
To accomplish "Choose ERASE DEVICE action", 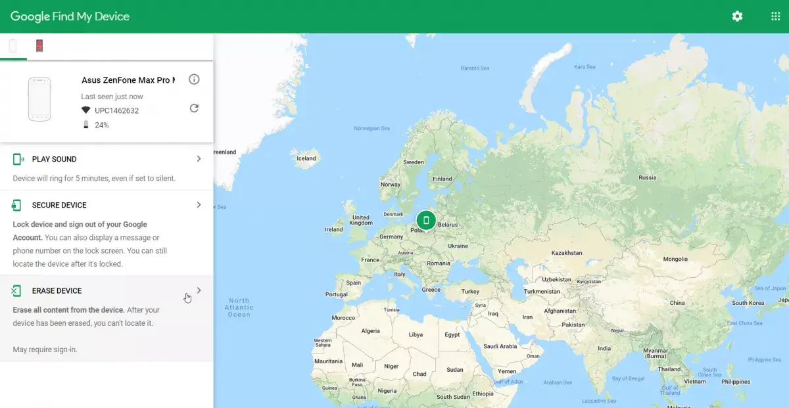I will (57, 290).
